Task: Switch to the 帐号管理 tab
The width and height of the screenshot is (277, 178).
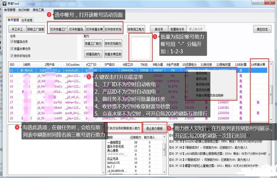Action: (13, 20)
